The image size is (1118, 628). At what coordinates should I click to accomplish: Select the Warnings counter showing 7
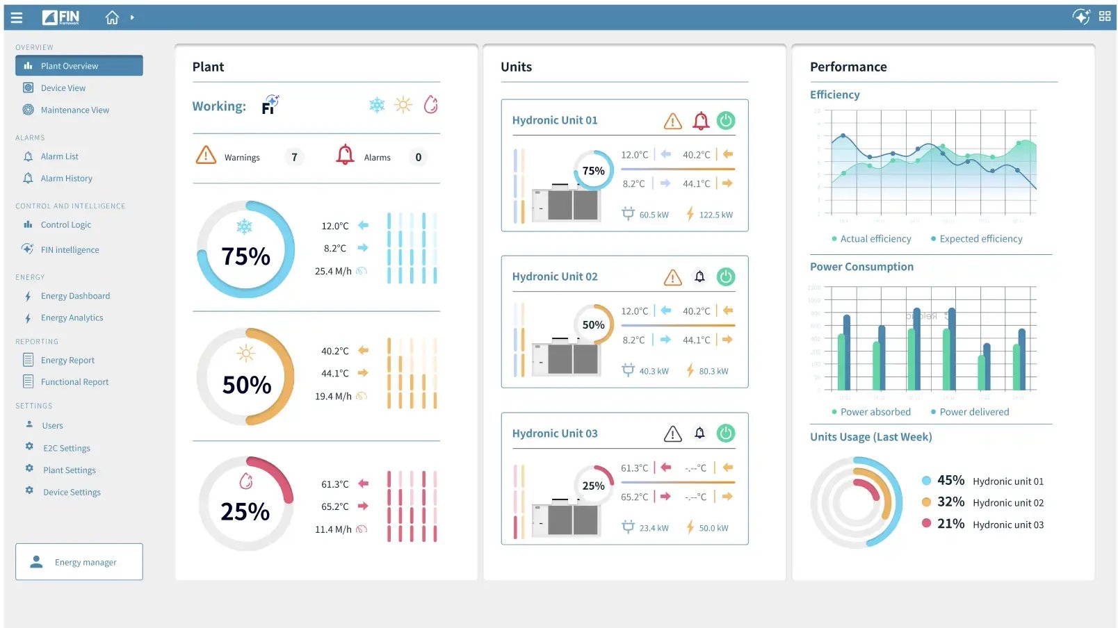[293, 157]
